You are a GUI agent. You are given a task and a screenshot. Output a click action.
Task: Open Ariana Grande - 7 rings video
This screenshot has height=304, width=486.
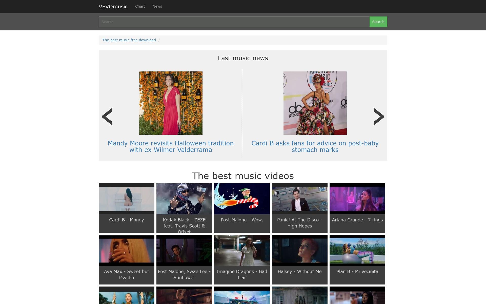(357, 208)
